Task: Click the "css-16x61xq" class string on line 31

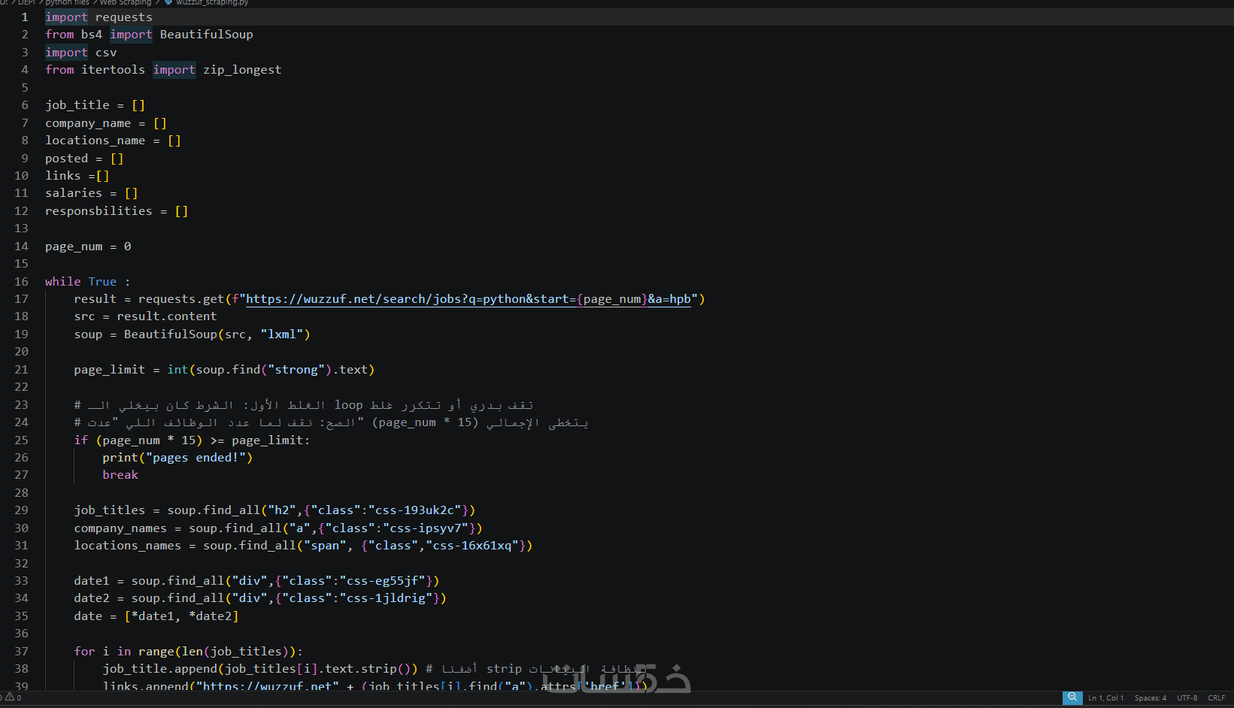Action: [x=472, y=546]
